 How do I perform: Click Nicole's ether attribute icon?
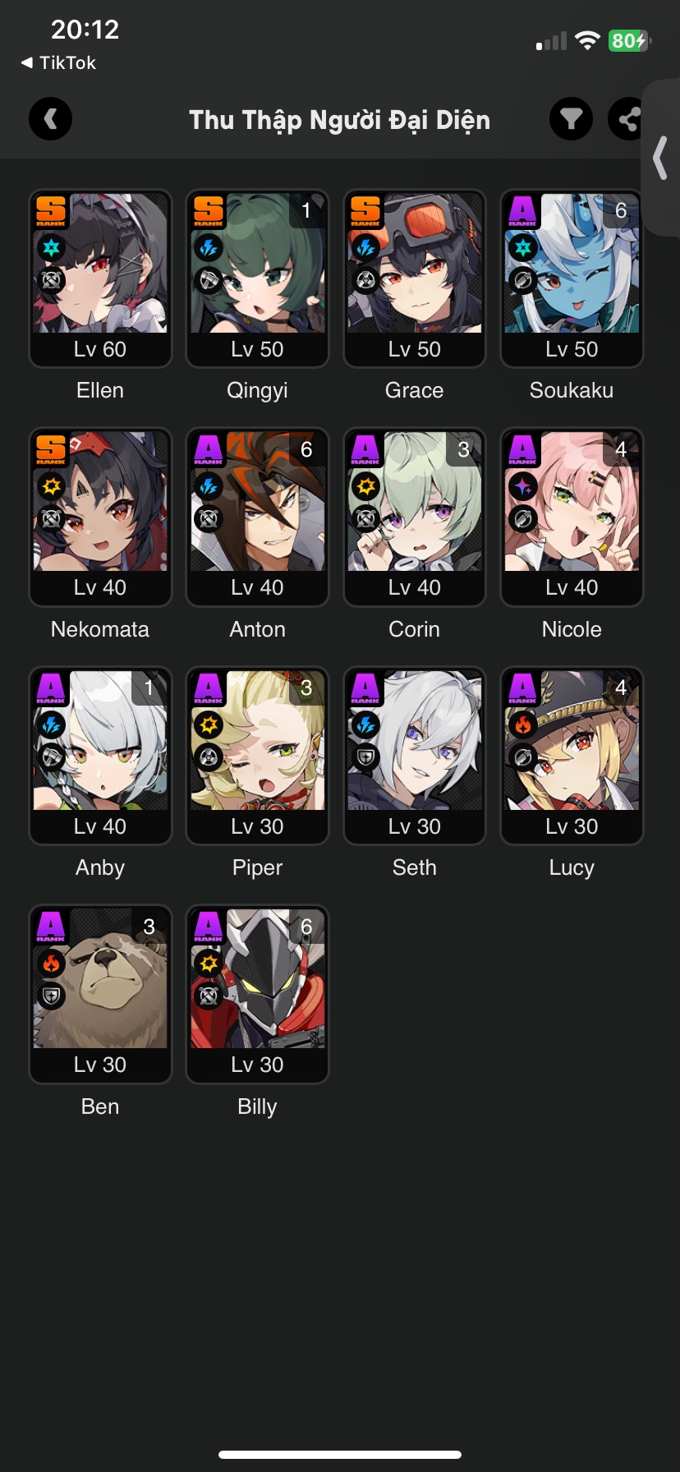(x=523, y=486)
